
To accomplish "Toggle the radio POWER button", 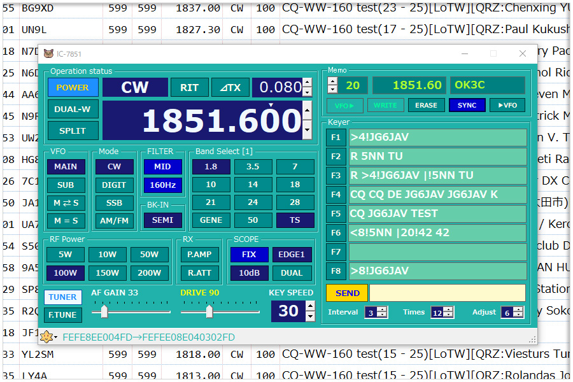I will [x=73, y=87].
